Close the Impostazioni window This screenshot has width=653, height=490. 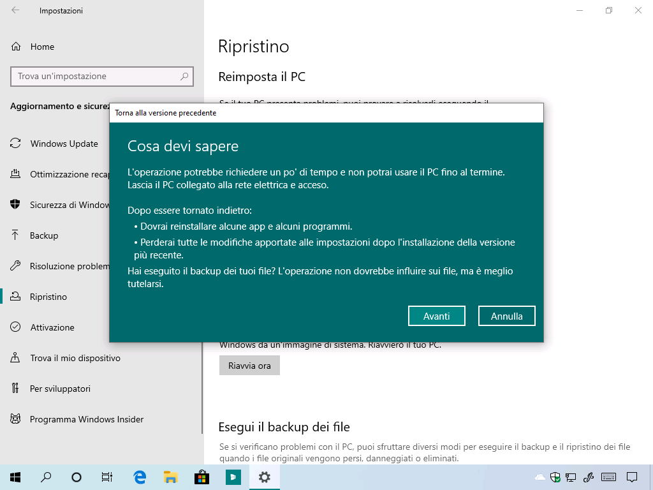pyautogui.click(x=638, y=10)
